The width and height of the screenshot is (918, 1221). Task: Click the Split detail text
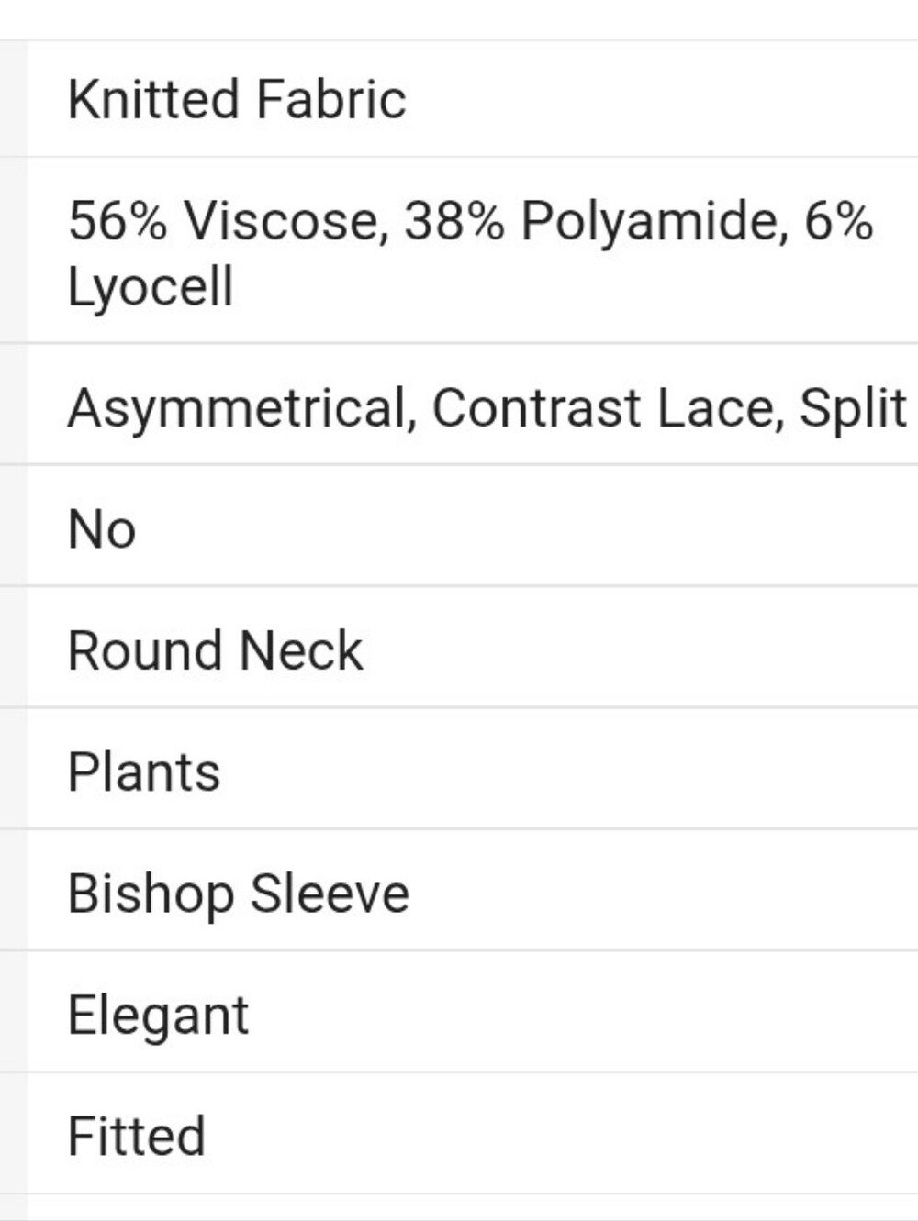[x=854, y=408]
